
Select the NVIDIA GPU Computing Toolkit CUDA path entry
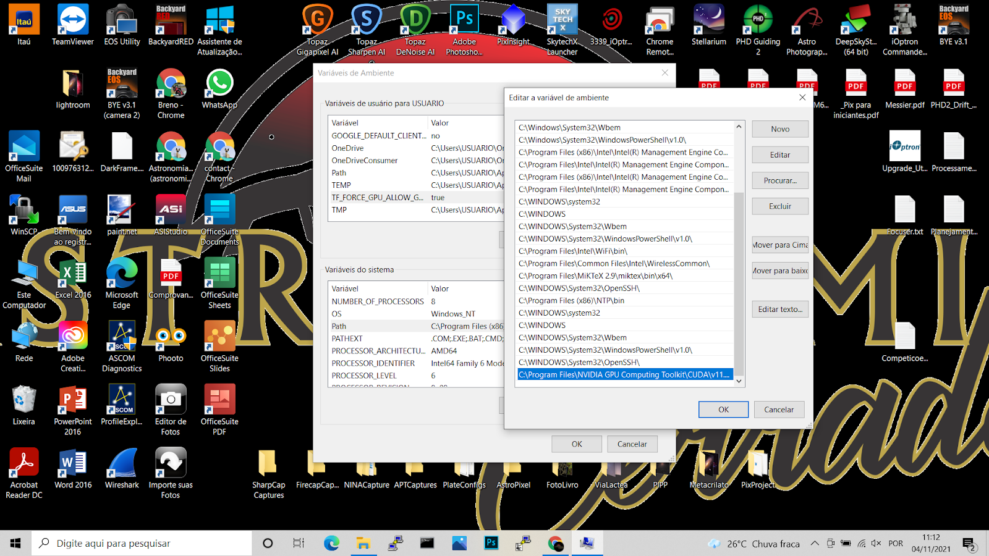pyautogui.click(x=624, y=375)
